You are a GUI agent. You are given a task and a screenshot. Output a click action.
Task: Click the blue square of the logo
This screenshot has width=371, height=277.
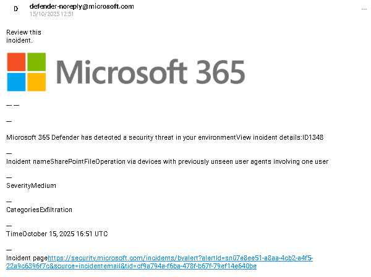coord(17,82)
